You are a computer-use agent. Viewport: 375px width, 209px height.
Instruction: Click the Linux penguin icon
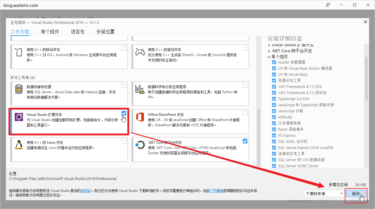pyautogui.click(x=19, y=145)
